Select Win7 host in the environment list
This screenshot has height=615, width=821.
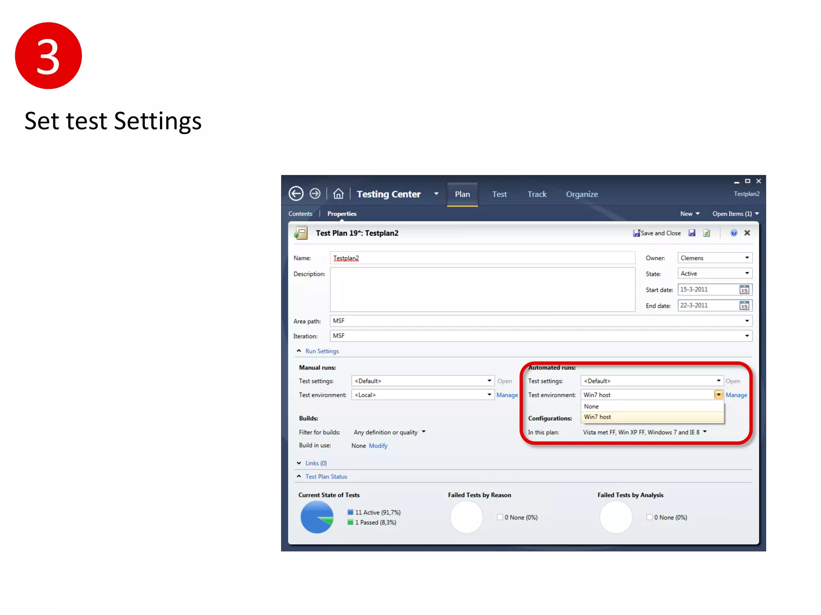coord(652,417)
